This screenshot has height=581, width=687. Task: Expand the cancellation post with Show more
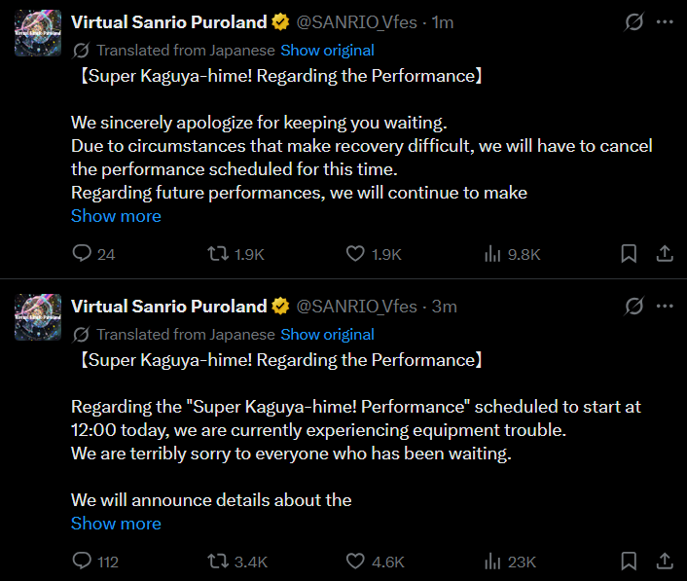click(116, 216)
